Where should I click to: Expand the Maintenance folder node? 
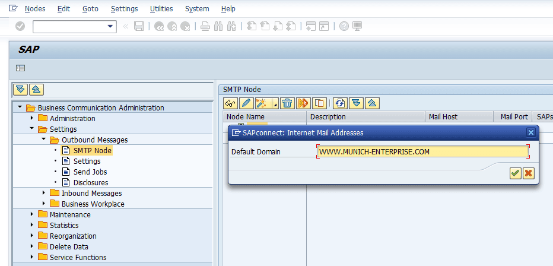(31, 214)
